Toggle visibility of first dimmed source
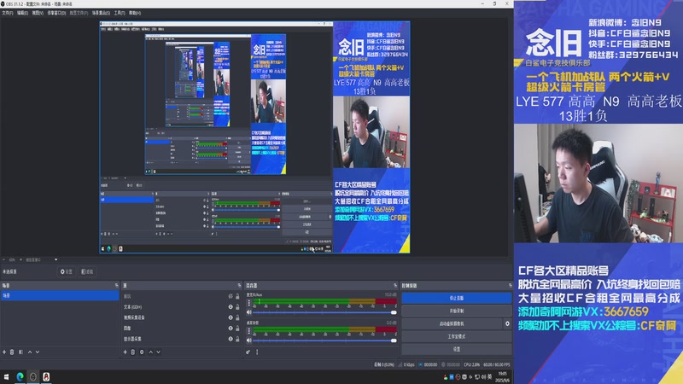 tap(231, 296)
